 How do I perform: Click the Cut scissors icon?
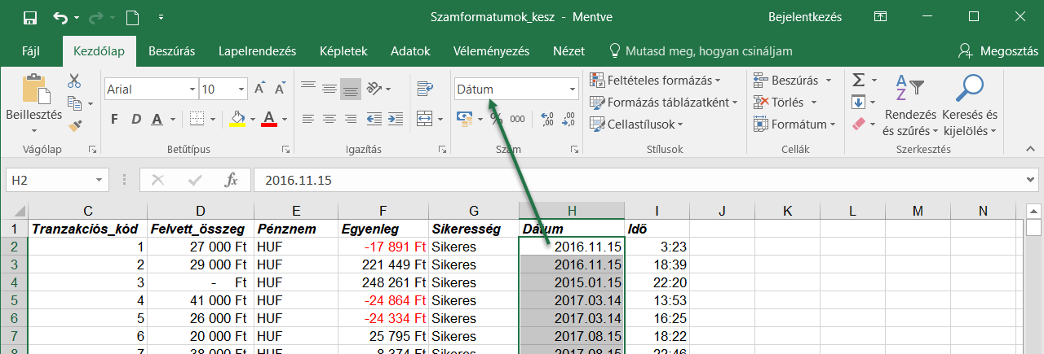pos(74,81)
